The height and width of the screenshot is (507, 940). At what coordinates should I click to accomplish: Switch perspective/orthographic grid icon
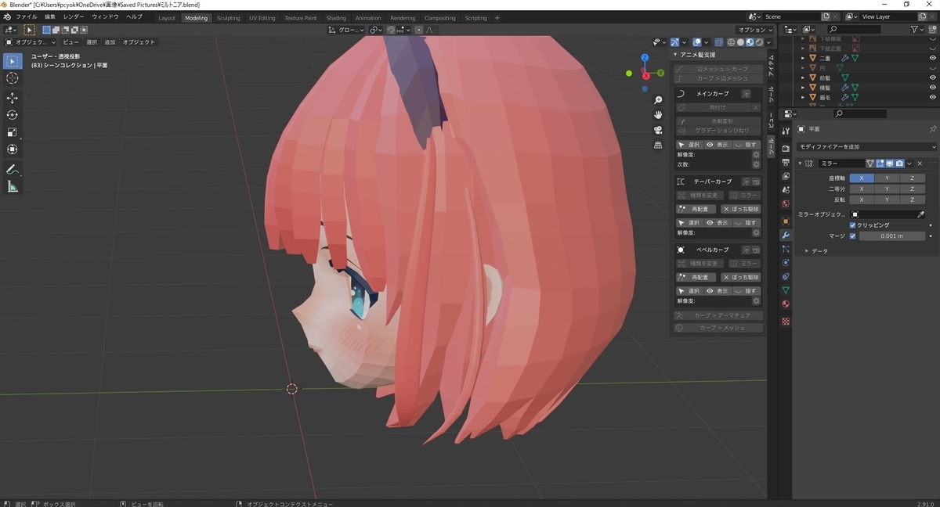pos(658,145)
